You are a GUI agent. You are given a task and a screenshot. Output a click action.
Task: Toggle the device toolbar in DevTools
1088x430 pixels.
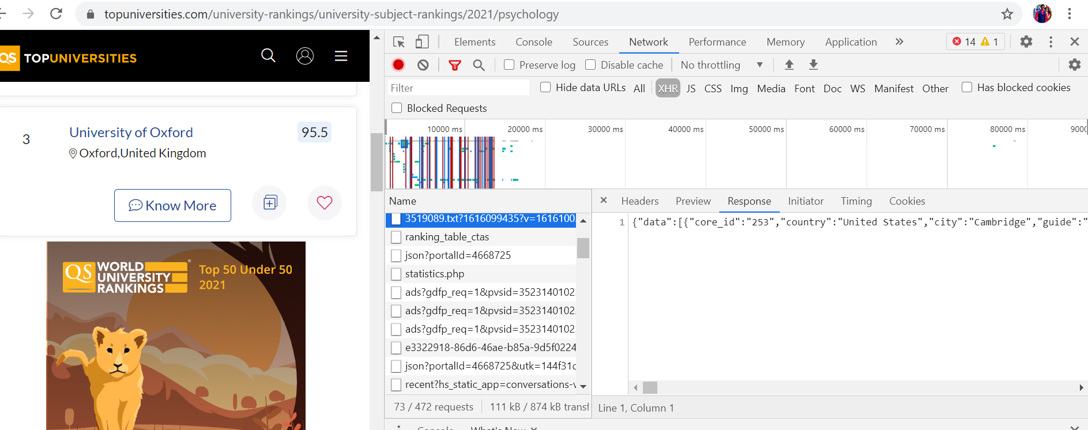[x=422, y=42]
